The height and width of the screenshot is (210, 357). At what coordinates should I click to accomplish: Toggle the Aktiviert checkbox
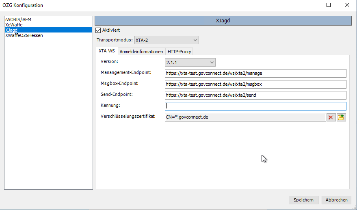pyautogui.click(x=98, y=30)
